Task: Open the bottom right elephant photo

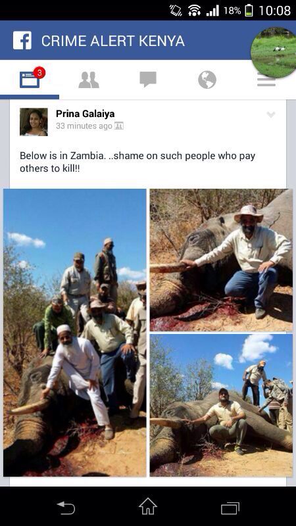Action: [x=221, y=405]
